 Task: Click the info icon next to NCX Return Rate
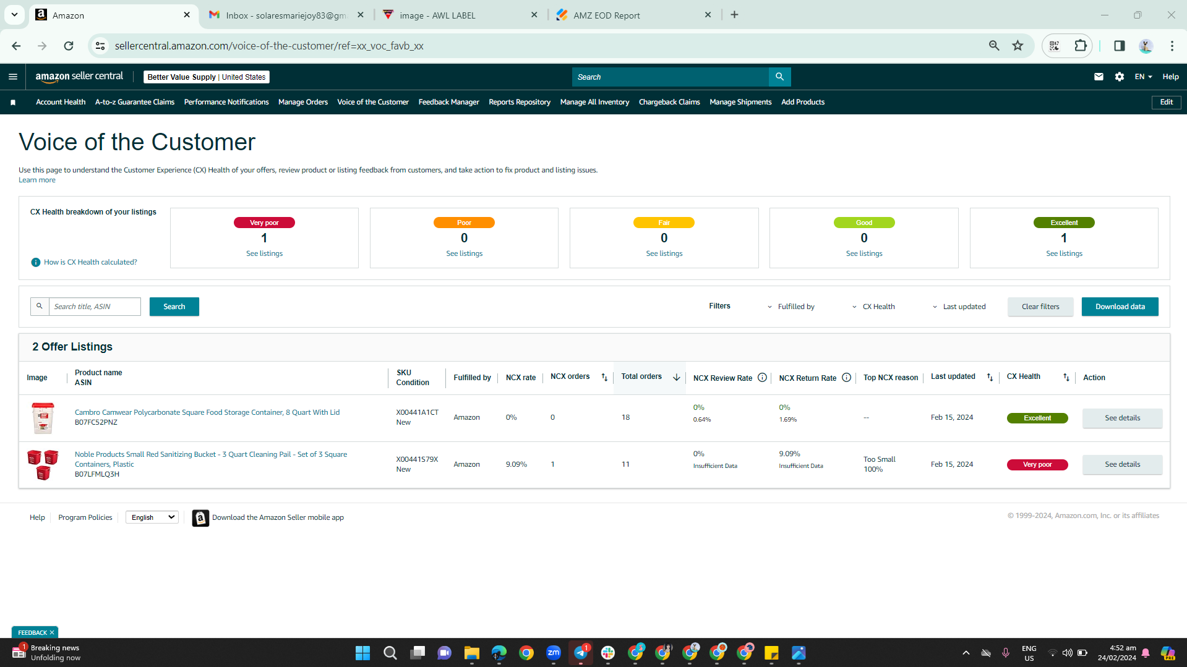pyautogui.click(x=846, y=378)
